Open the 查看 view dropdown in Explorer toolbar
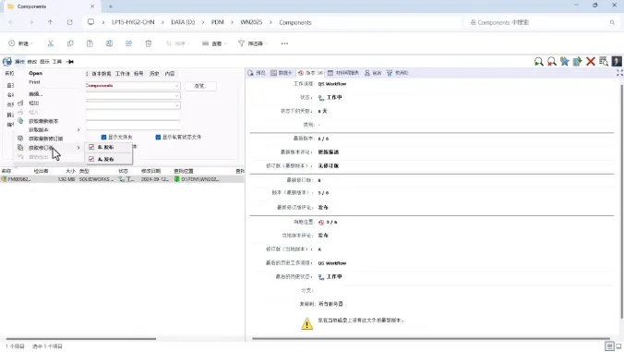The height and width of the screenshot is (352, 624). coord(214,43)
